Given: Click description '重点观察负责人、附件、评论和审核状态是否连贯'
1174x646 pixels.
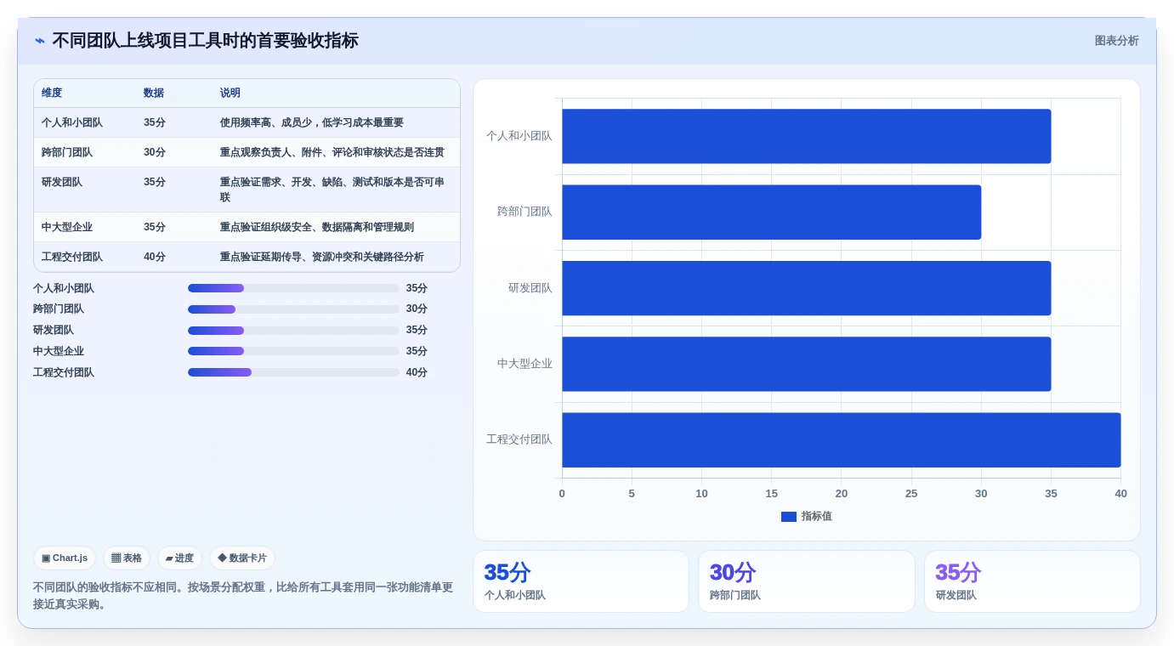Looking at the screenshot, I should [332, 152].
